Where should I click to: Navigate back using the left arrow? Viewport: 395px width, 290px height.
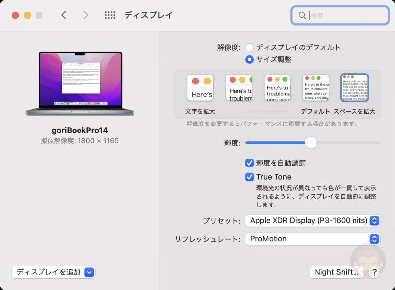coord(64,15)
